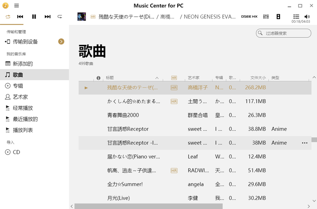
Task: Open the 专辑 albums view
Action: [x=34, y=86]
